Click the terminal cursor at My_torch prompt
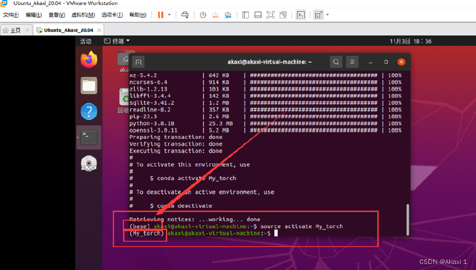Screen dimensions: 476x270 [276, 233]
